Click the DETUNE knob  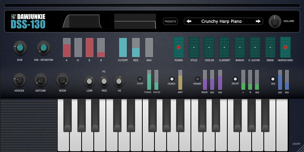pyautogui.click(x=41, y=80)
